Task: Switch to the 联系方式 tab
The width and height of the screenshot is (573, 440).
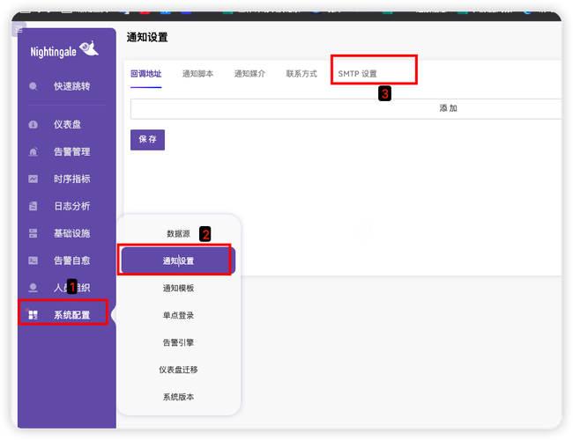Action: coord(301,74)
